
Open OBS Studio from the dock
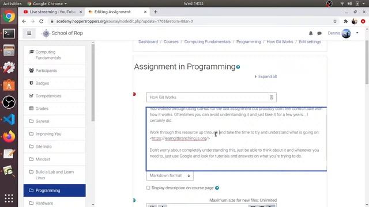click(9, 102)
